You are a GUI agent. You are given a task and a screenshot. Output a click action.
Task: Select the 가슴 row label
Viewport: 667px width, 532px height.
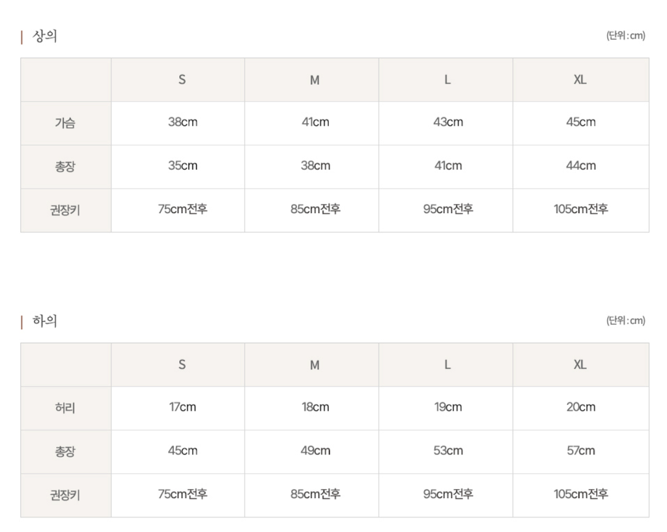click(x=65, y=123)
